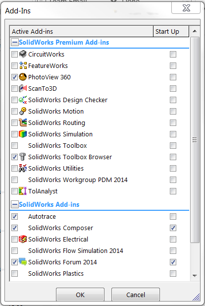Click the SolidWorks Forum 2014 chat icon
The image size is (205, 306).
point(23,262)
